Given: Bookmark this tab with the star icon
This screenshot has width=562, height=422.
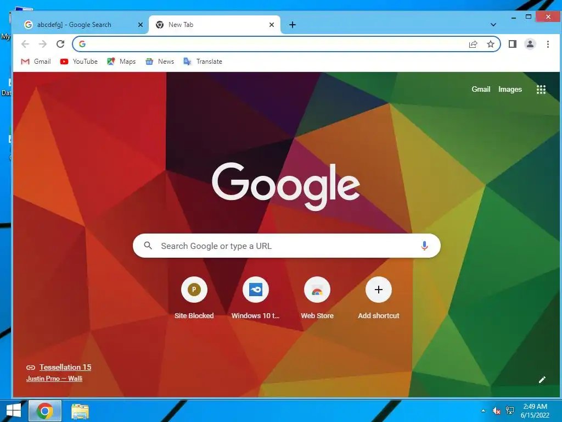Looking at the screenshot, I should 490,44.
